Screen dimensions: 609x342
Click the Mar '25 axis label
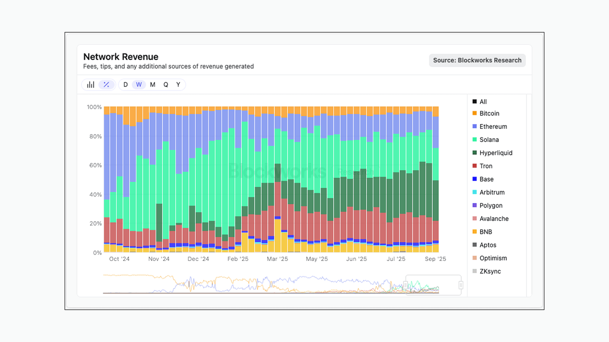[277, 259]
